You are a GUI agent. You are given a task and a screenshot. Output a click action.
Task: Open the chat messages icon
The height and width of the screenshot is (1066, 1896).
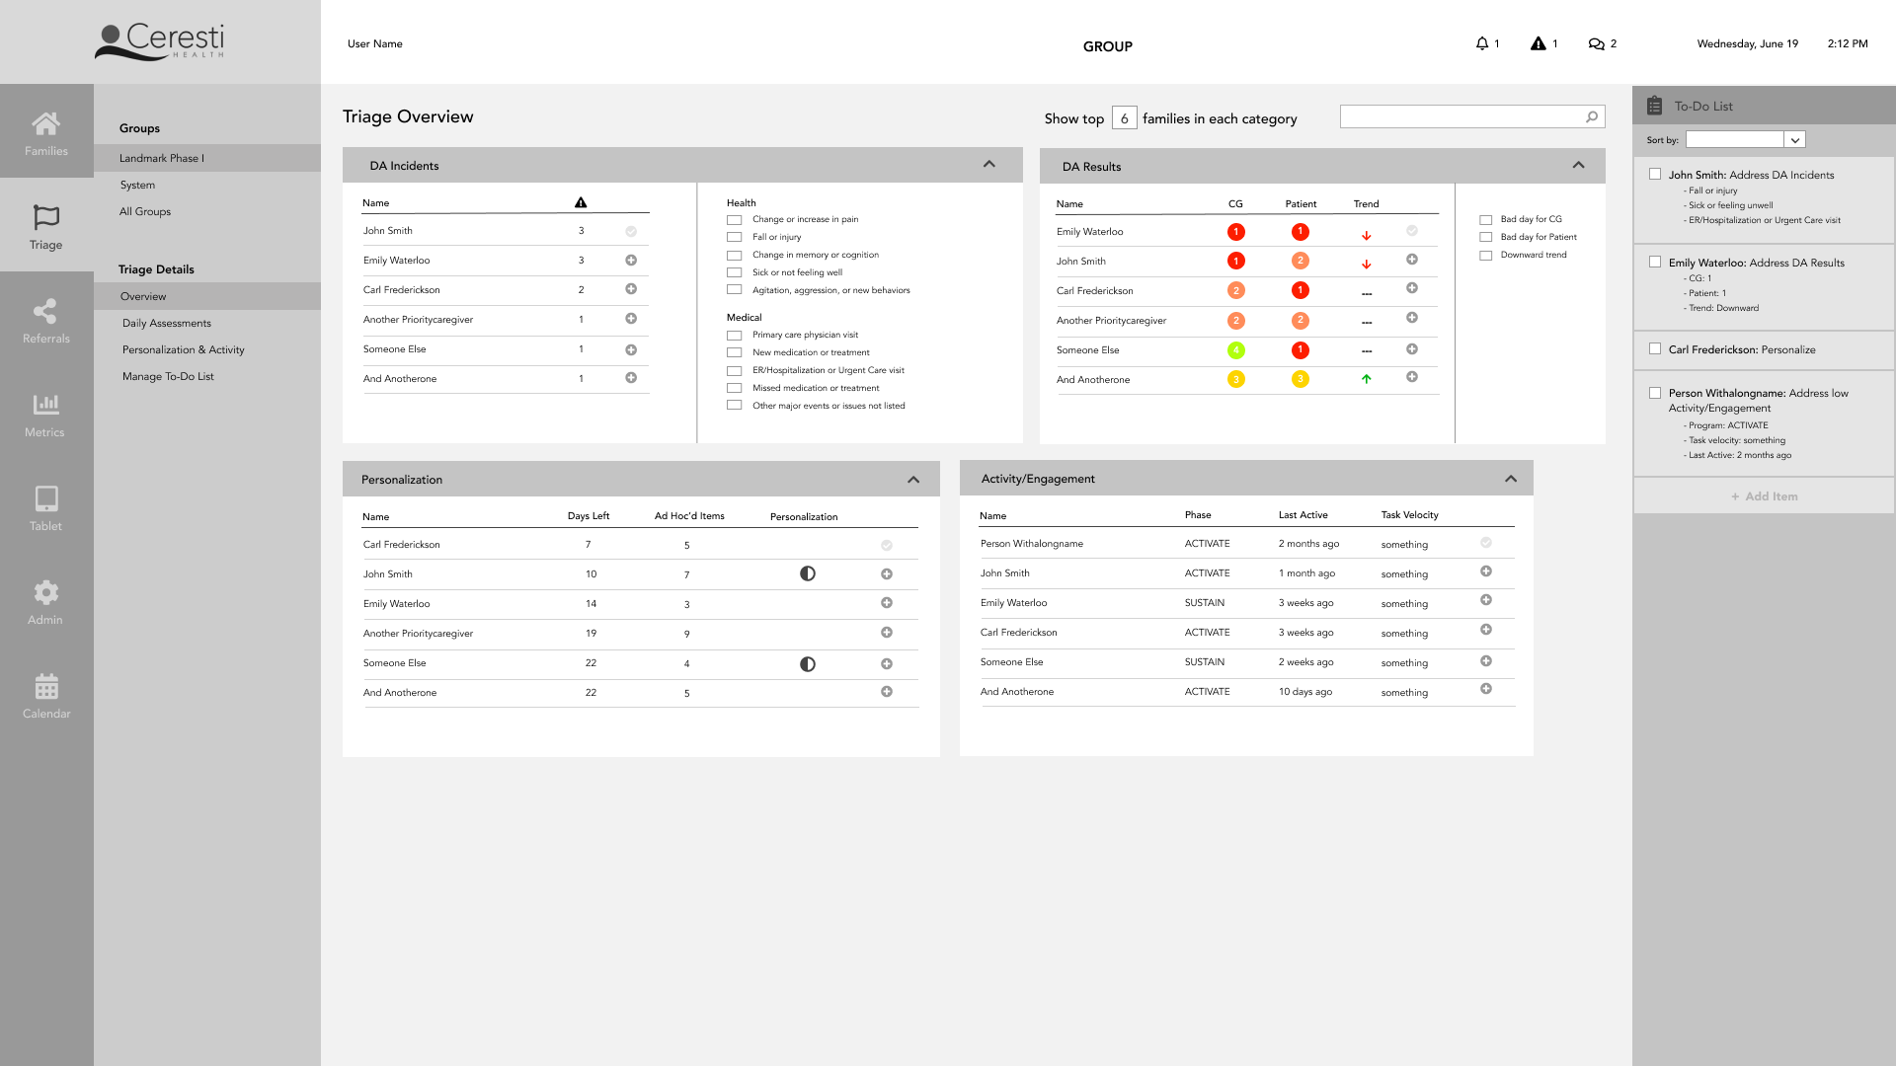pyautogui.click(x=1596, y=43)
